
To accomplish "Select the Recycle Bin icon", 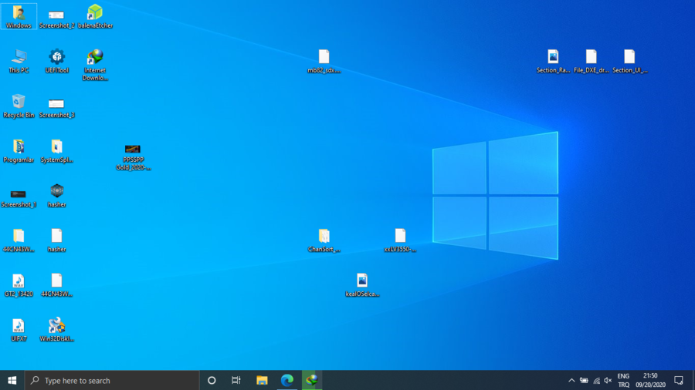I will [19, 103].
